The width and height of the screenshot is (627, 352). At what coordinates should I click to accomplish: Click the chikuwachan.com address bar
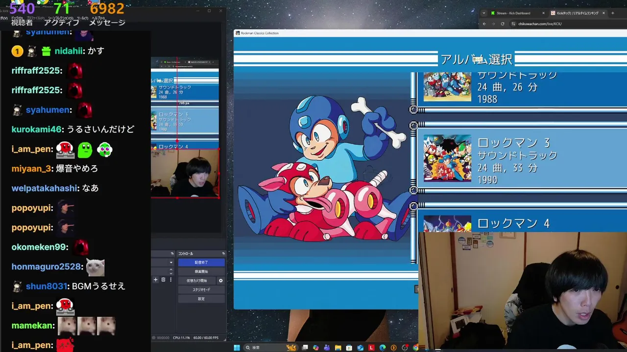568,23
